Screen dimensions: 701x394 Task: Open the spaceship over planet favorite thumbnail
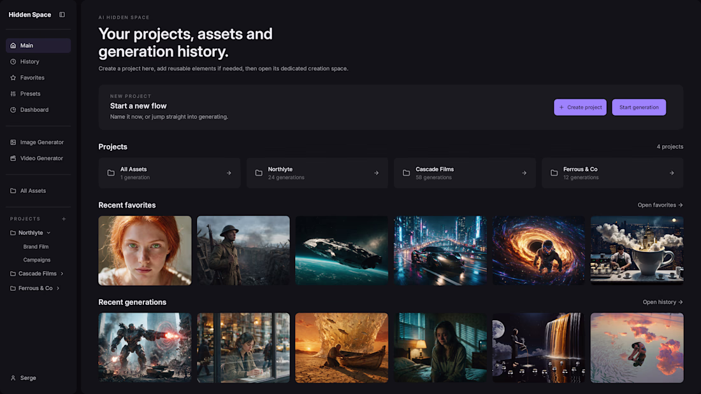[x=342, y=251]
